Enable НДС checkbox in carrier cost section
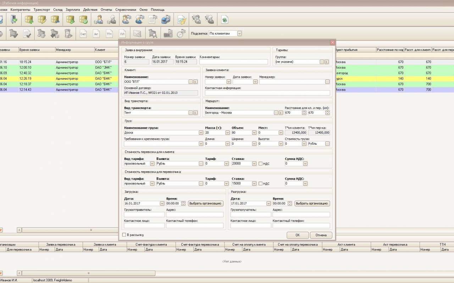 (260, 184)
